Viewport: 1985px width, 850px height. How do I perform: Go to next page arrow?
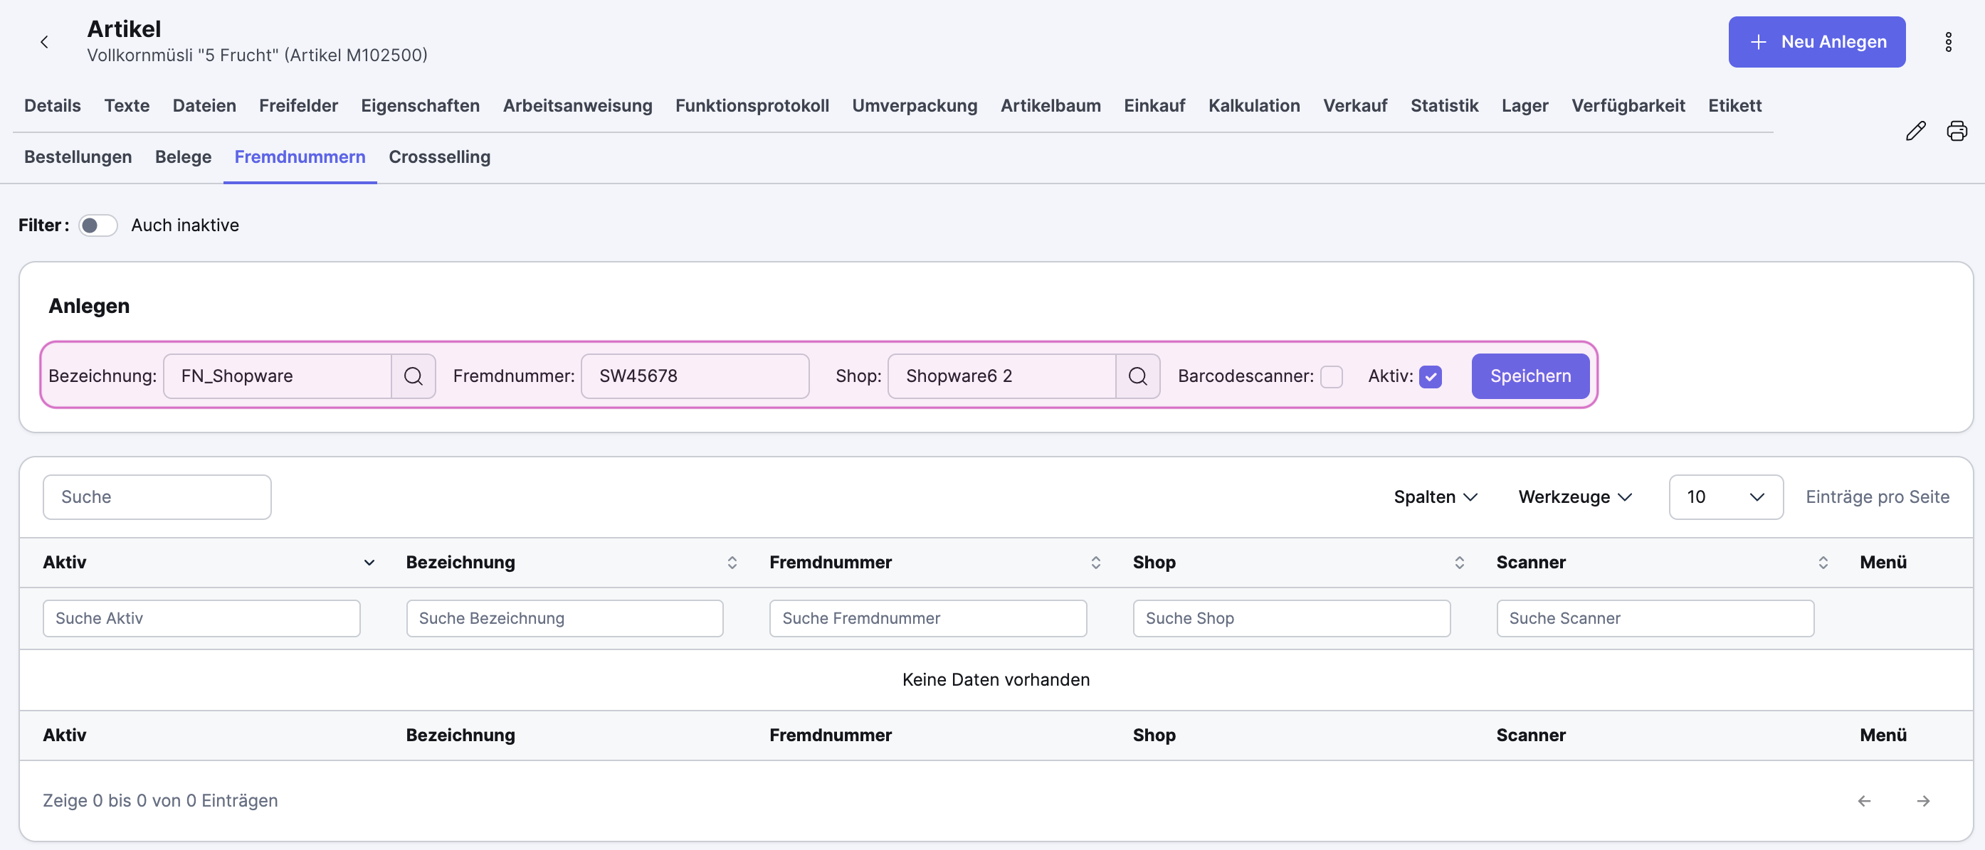click(1922, 801)
